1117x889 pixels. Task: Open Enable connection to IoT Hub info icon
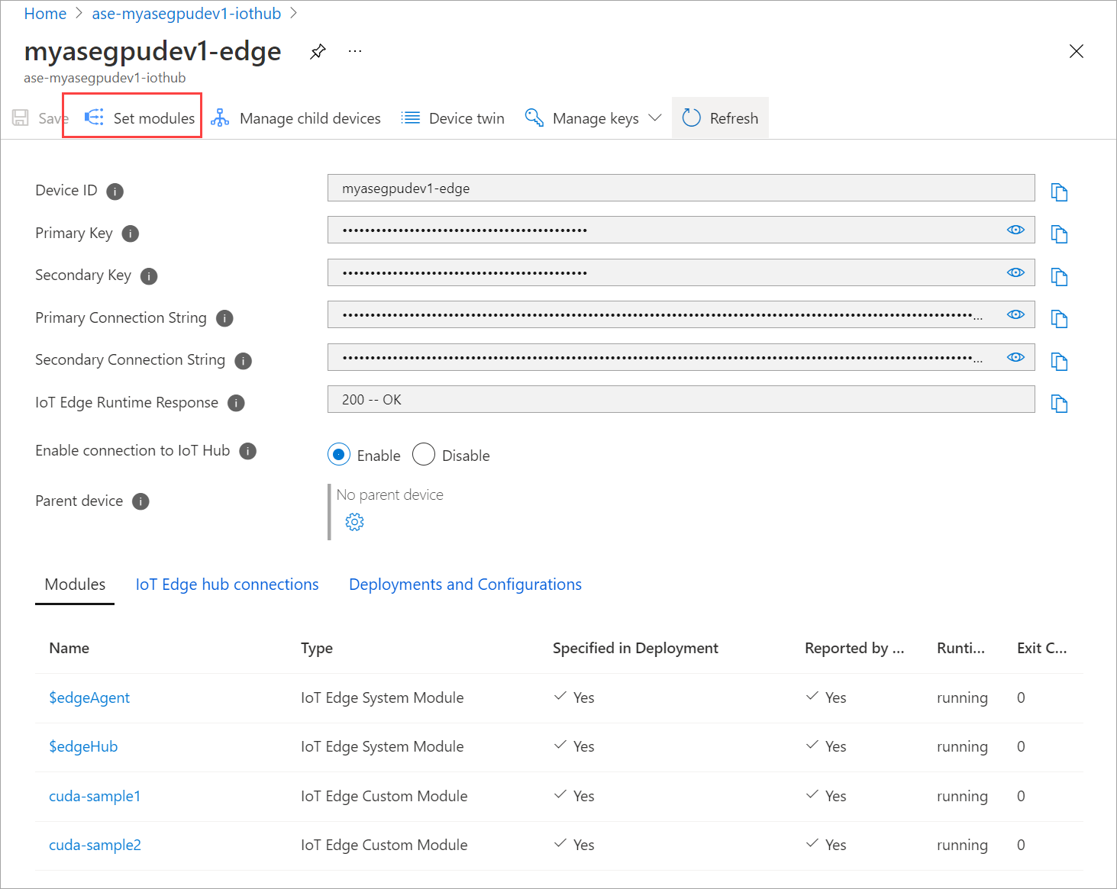247,451
